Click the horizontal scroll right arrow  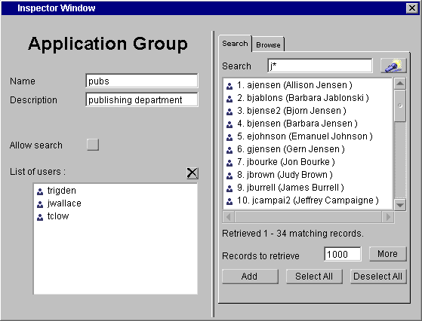coord(388,217)
